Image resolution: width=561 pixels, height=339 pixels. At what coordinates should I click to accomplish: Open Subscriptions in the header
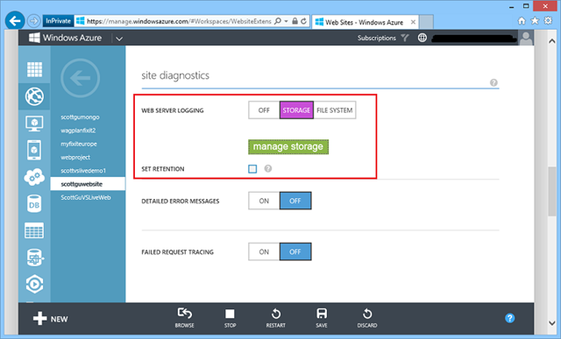pyautogui.click(x=376, y=38)
